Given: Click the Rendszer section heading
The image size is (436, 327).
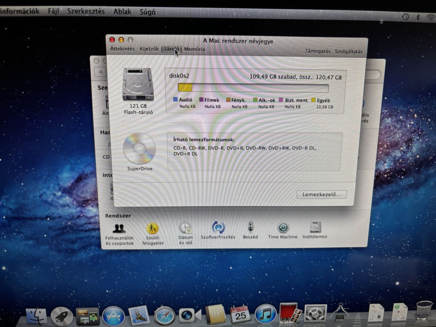Looking at the screenshot, I should [118, 215].
